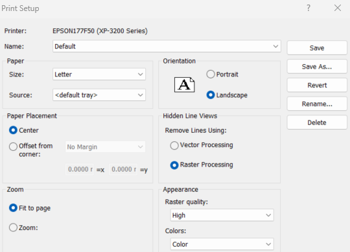350x252 pixels.
Task: Expand the paper Size dropdown
Action: pyautogui.click(x=99, y=74)
